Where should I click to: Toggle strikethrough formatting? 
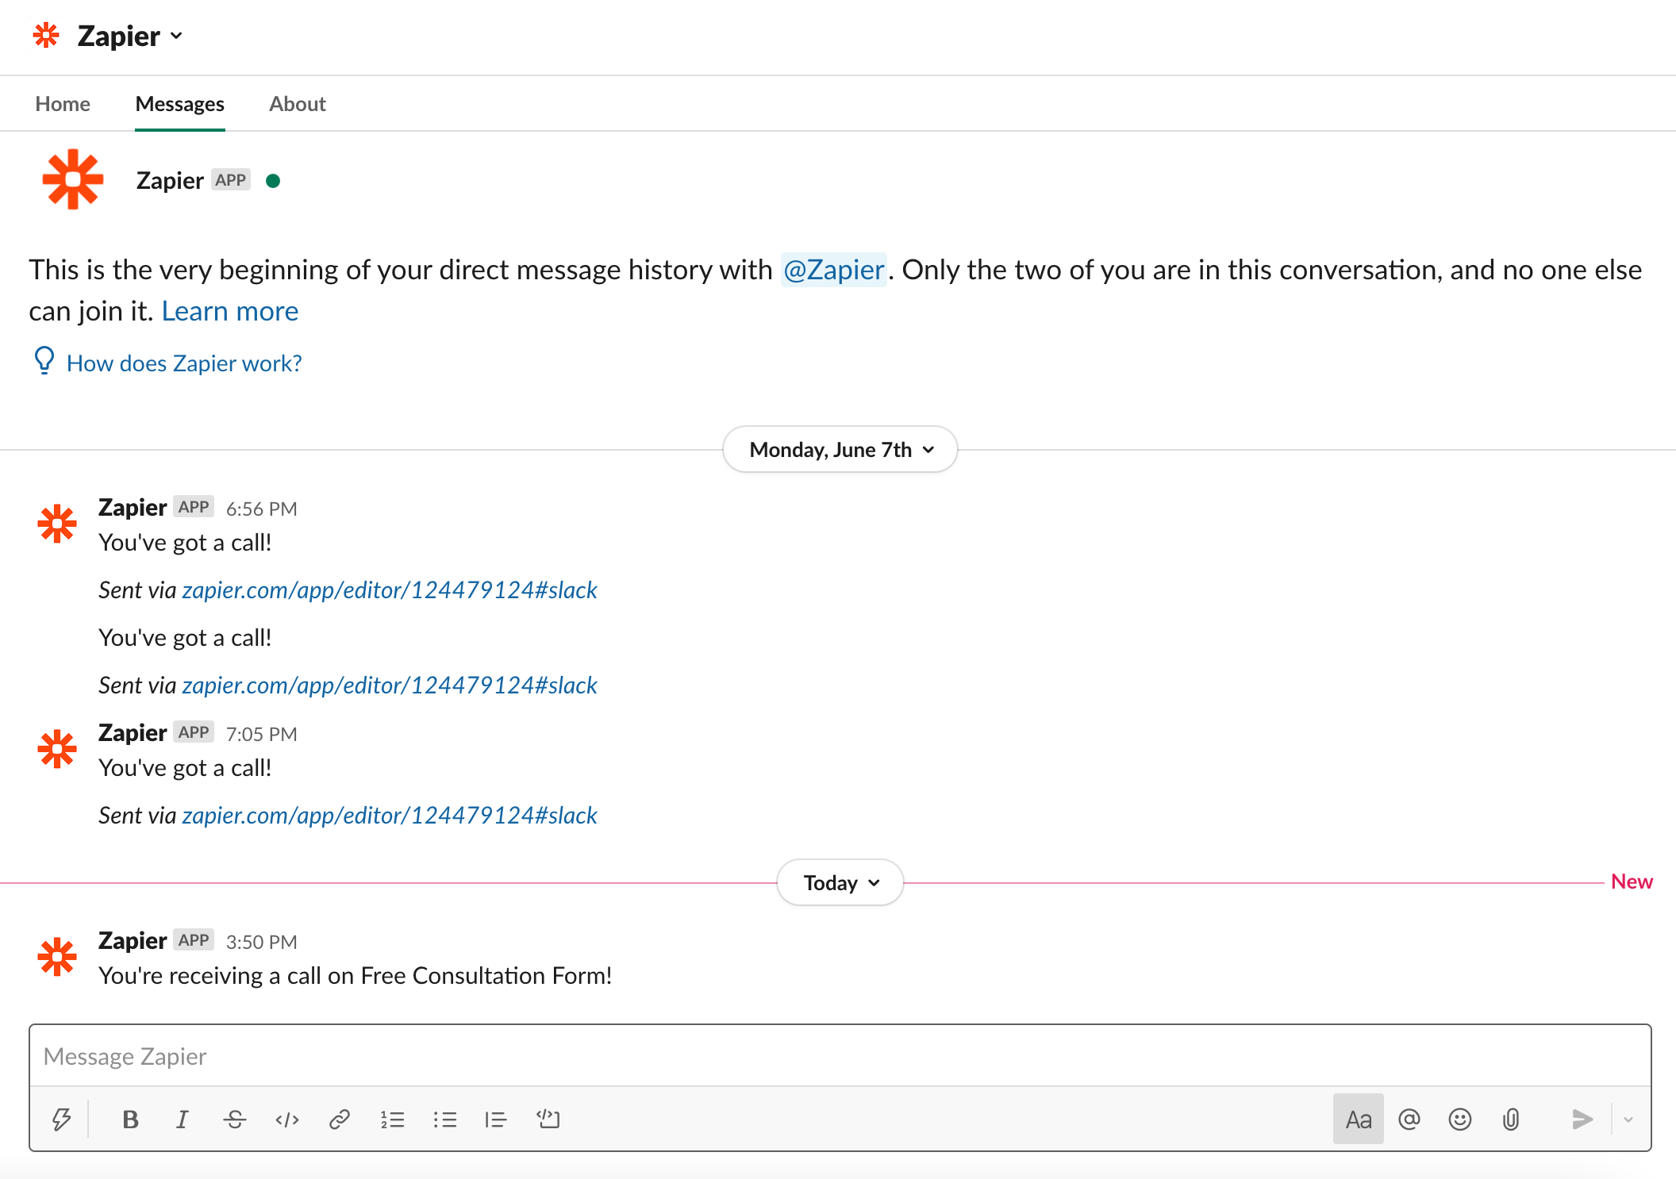click(x=235, y=1119)
